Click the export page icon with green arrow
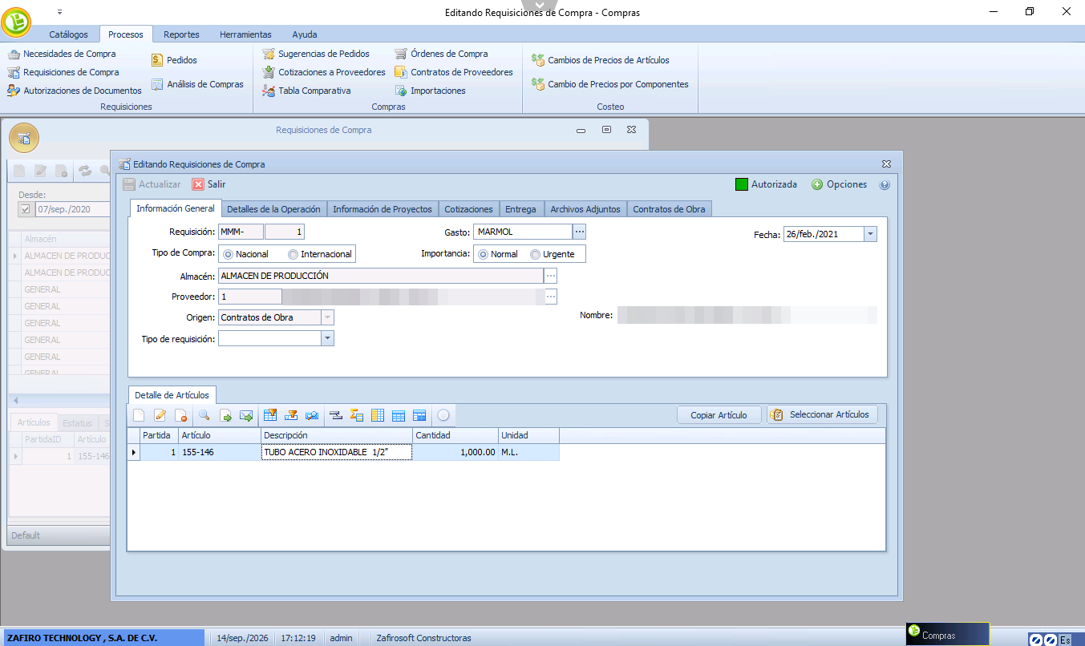This screenshot has height=646, width=1085. click(x=225, y=415)
